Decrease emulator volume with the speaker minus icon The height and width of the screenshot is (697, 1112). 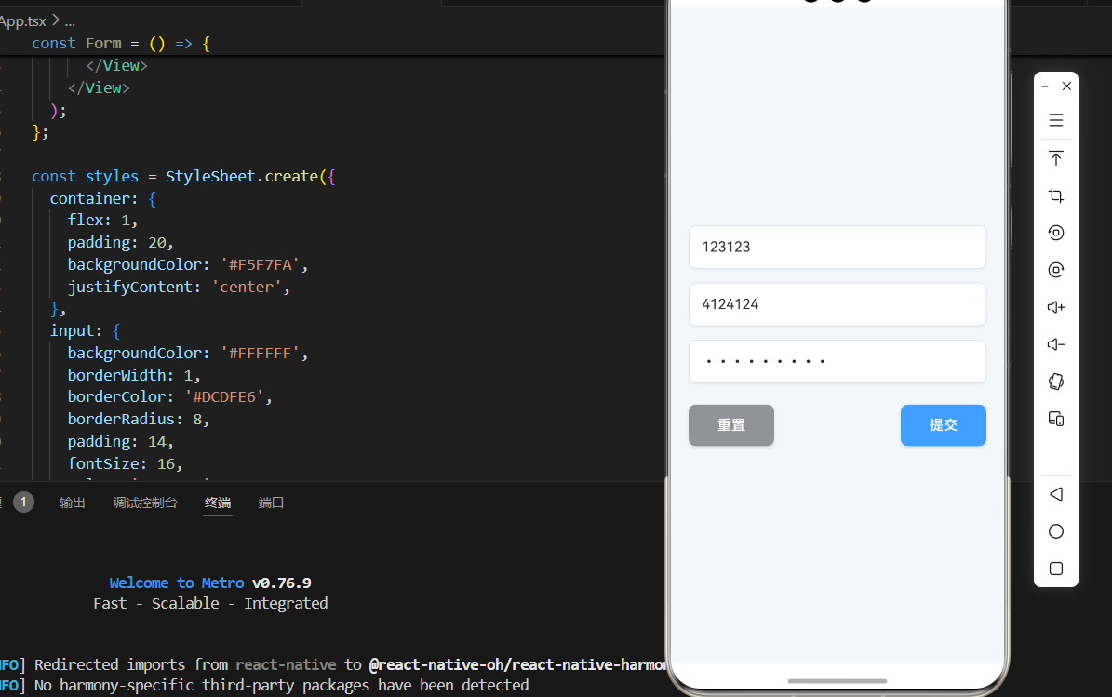(x=1056, y=344)
